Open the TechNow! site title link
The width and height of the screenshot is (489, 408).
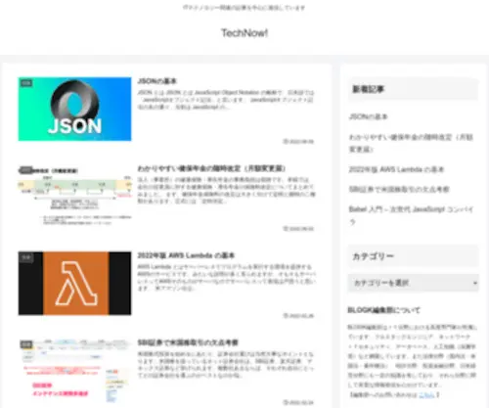click(244, 33)
